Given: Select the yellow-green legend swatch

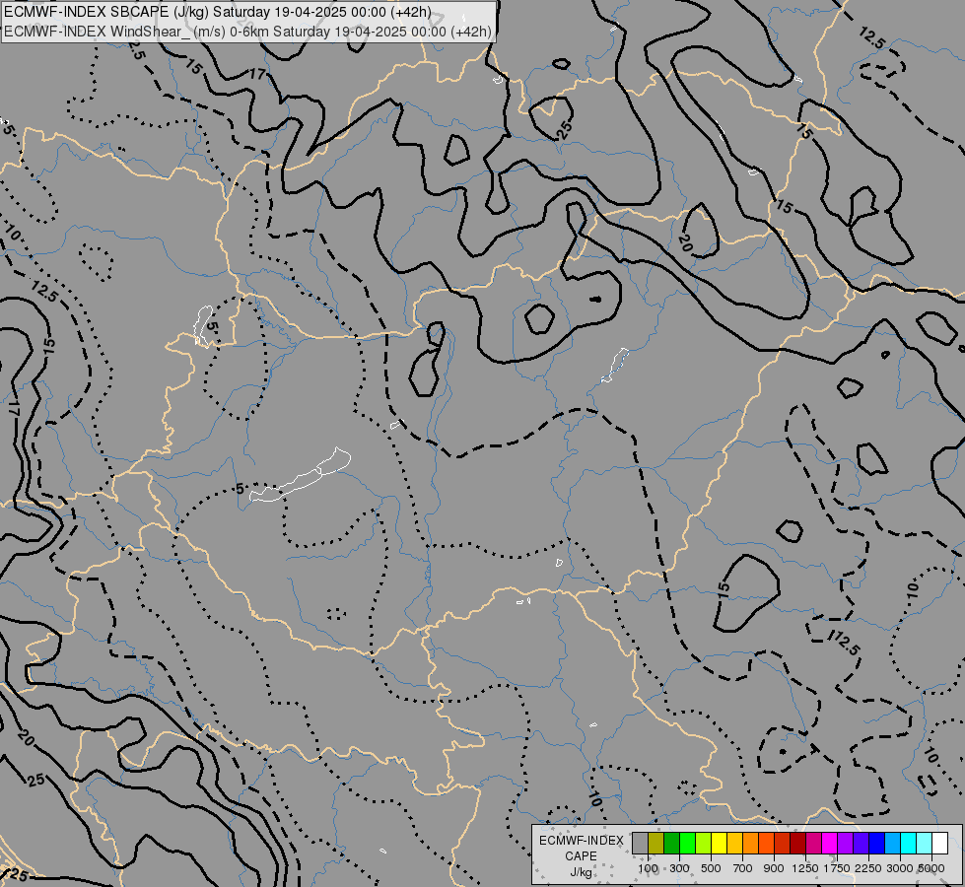Looking at the screenshot, I should tap(704, 843).
